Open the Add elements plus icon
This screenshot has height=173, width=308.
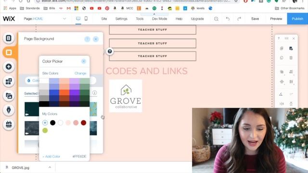tap(9, 67)
